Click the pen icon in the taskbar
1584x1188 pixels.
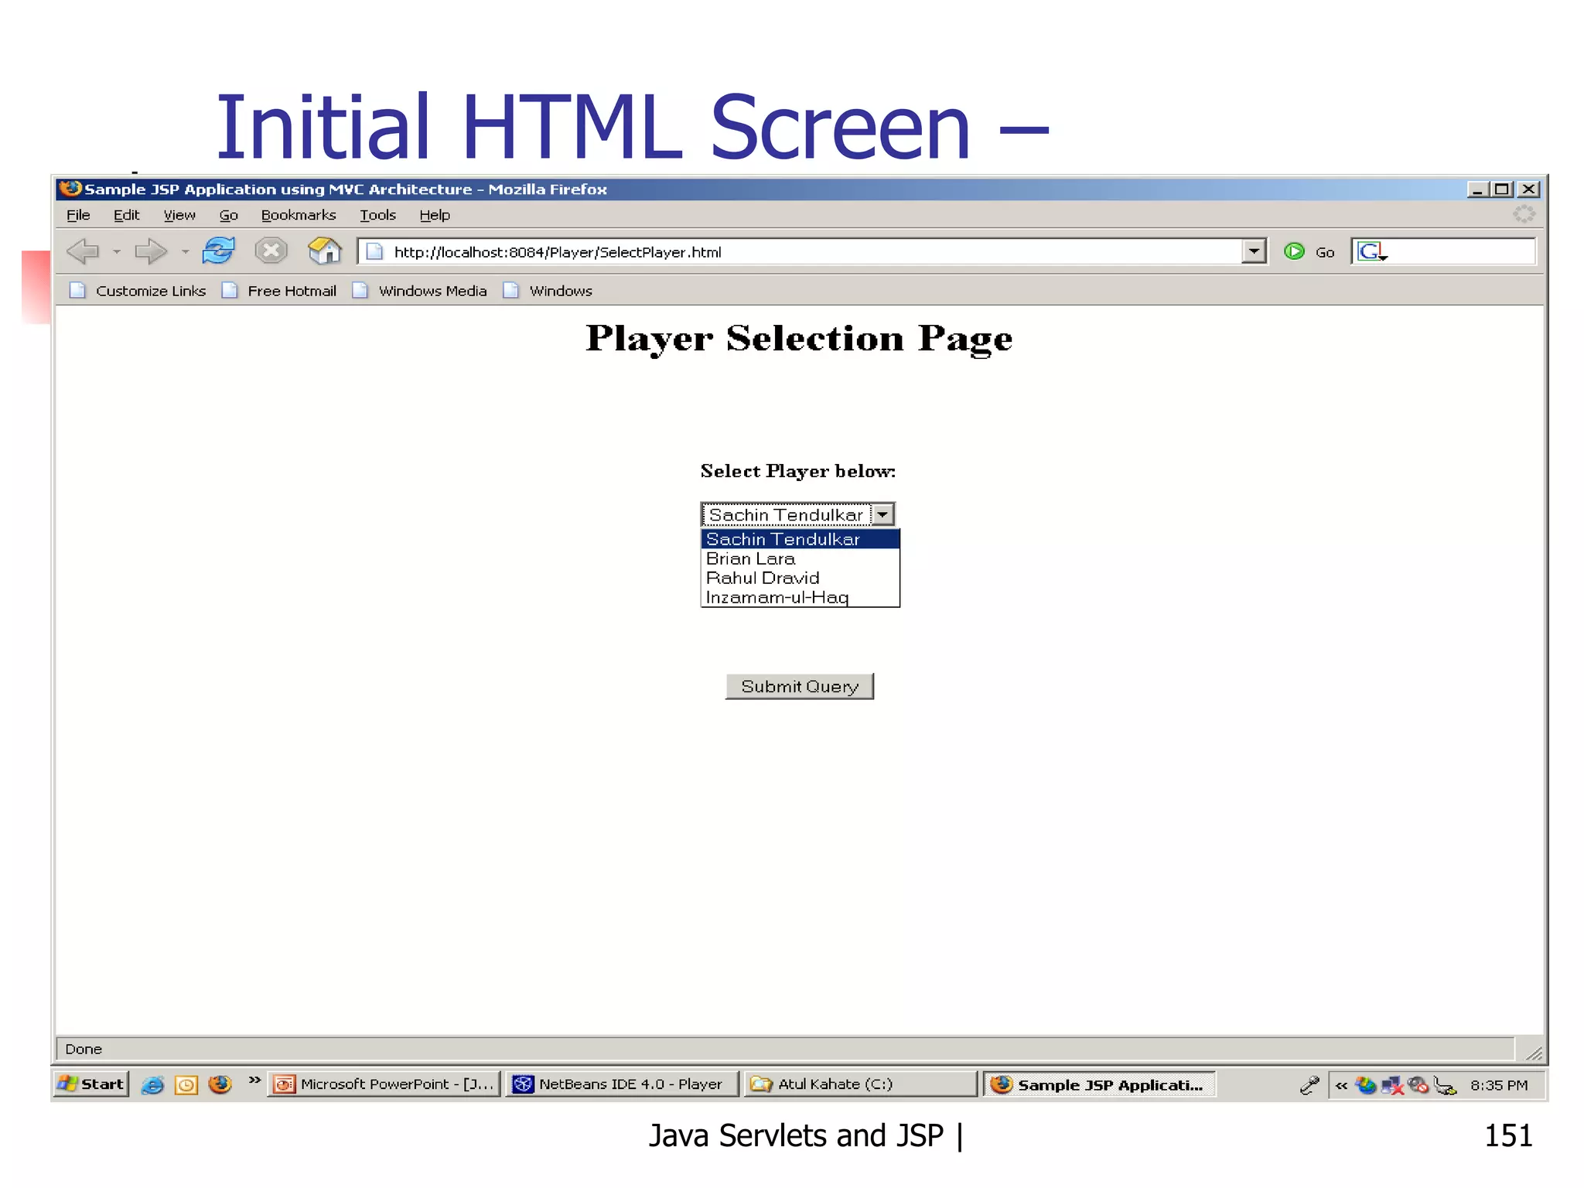point(1309,1085)
